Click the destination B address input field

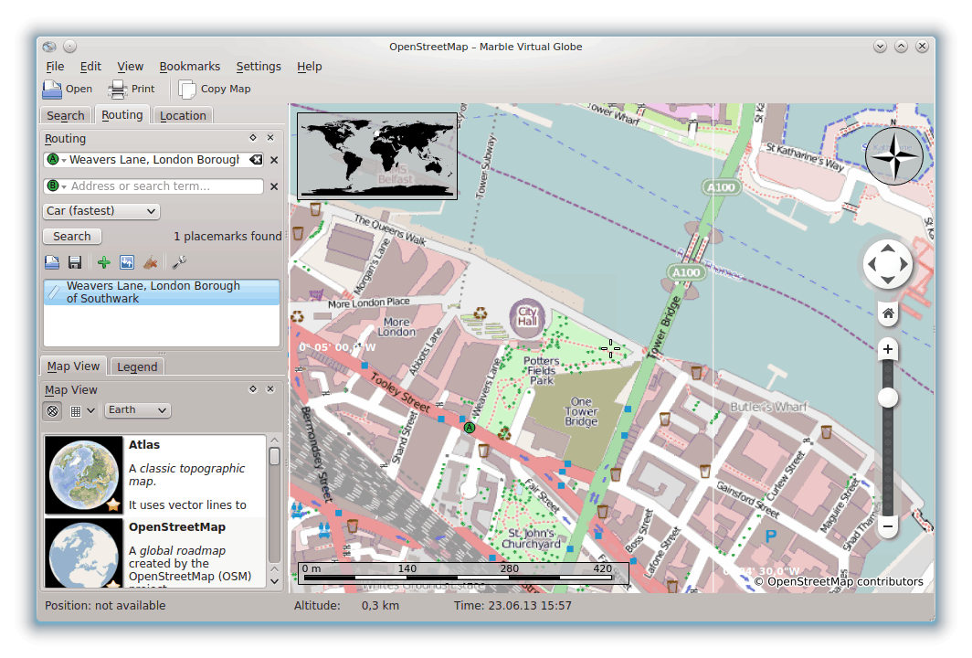coord(164,186)
